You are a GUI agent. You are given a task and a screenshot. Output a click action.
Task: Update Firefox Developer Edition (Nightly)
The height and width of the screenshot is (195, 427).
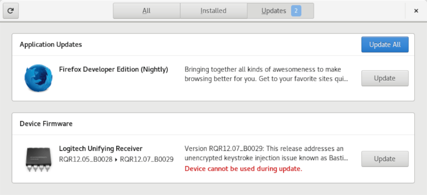pyautogui.click(x=384, y=78)
